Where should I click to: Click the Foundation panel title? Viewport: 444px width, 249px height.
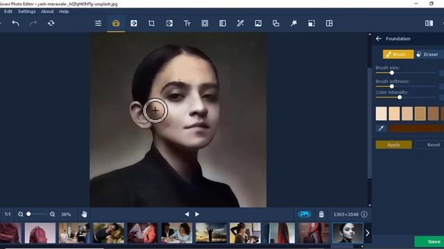click(398, 39)
